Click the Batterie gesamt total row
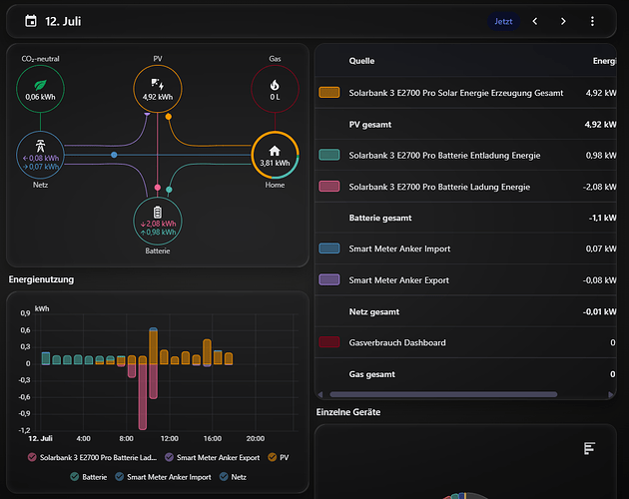 point(465,218)
